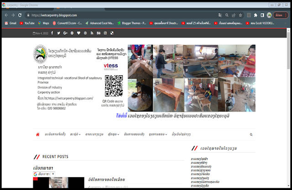Click the Delicious checkered icon in social bar
Image resolution: width=292 pixels, height=190 pixels.
[112, 33]
